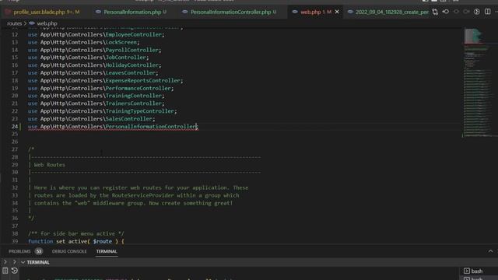Go to previous change icon in editor toolbar

[x=446, y=12]
